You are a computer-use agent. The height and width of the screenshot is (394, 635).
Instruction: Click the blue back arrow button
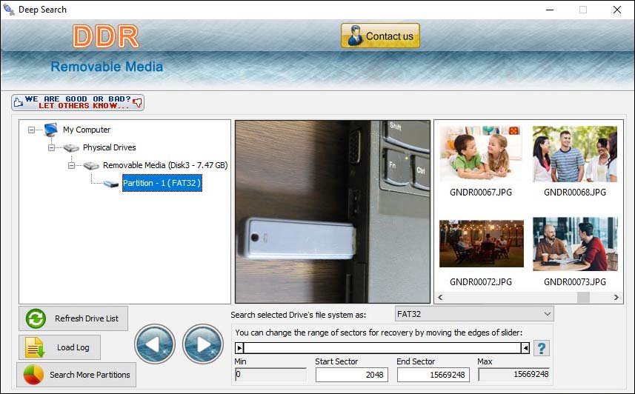(155, 344)
